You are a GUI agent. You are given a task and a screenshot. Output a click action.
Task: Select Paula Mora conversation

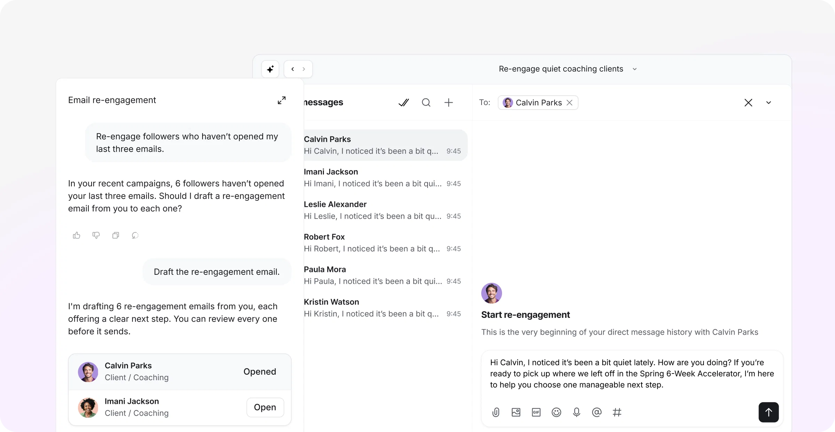385,275
